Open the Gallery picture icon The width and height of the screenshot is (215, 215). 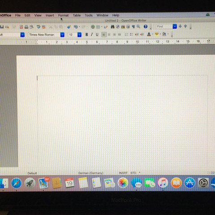[123, 27]
